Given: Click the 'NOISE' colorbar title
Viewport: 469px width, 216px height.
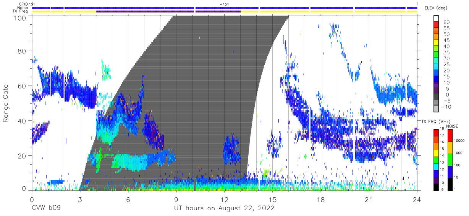Looking at the screenshot, I should [452, 126].
